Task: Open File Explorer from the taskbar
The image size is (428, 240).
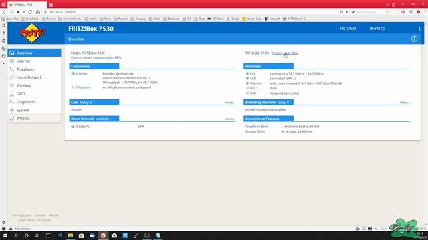Action: pos(70,235)
